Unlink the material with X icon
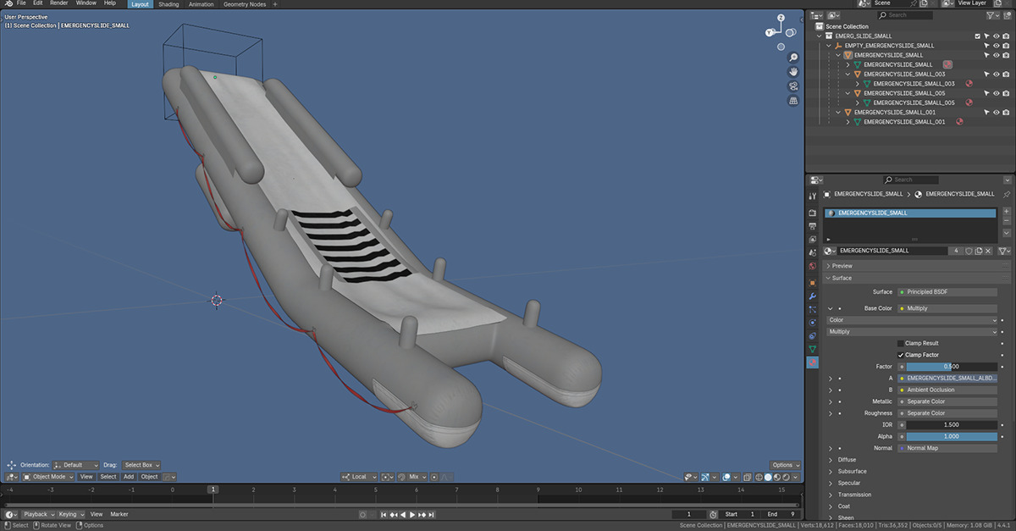The image size is (1016, 531). click(988, 251)
